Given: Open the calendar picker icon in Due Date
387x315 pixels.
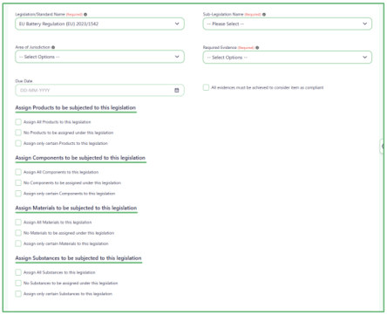Looking at the screenshot, I should click(x=177, y=91).
